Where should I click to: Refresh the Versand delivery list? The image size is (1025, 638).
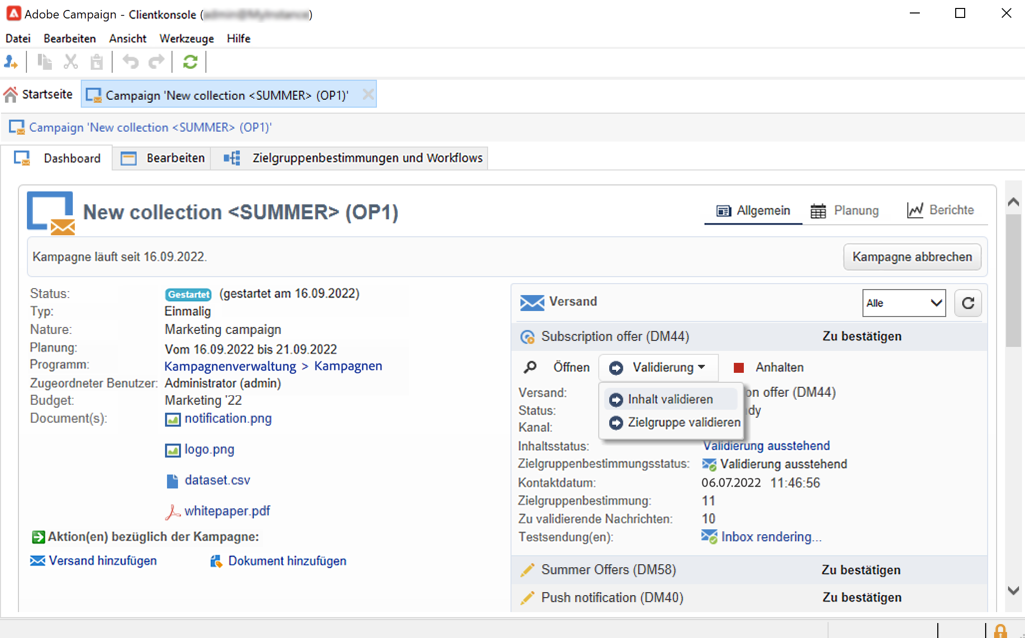coord(968,303)
